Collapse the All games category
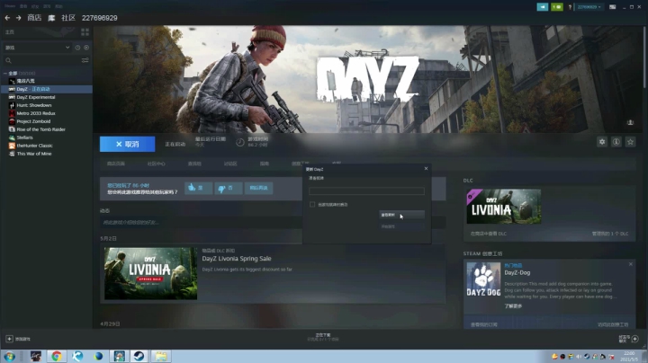This screenshot has width=648, height=363. point(5,74)
